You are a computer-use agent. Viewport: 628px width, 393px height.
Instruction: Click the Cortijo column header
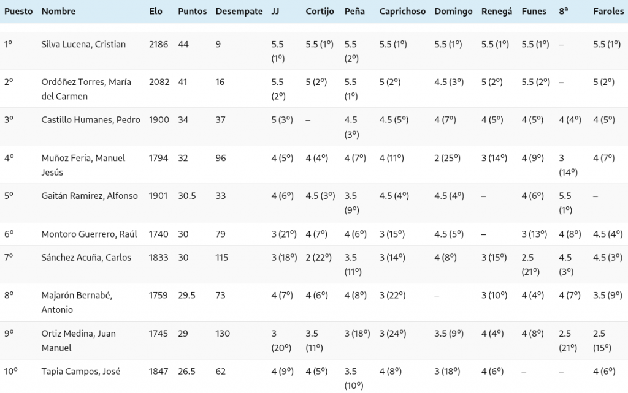click(x=320, y=12)
